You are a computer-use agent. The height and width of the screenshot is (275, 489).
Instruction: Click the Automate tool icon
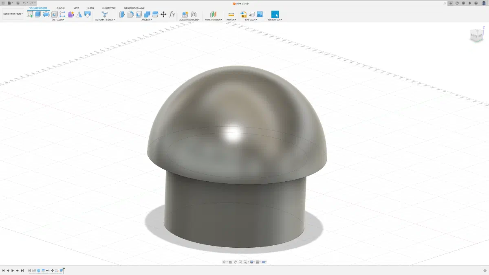(105, 14)
